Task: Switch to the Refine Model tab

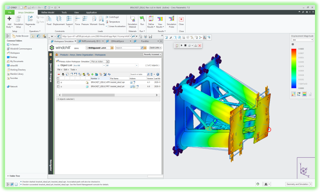Action: tap(48, 12)
